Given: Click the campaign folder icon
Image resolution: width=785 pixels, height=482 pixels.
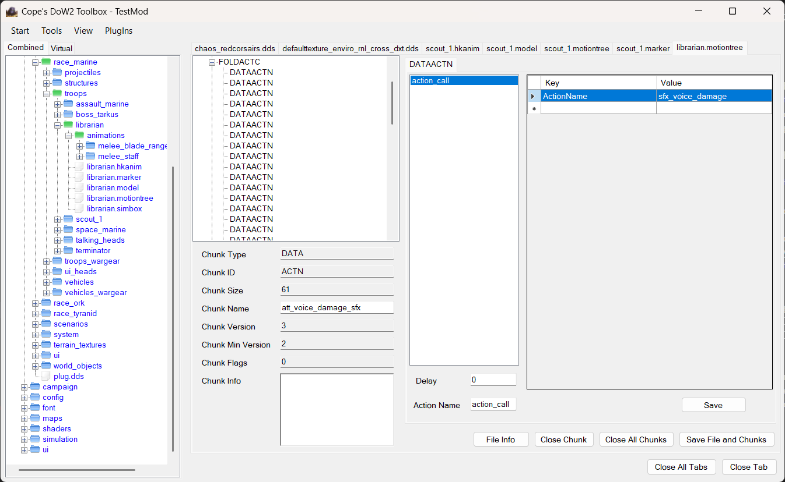Looking at the screenshot, I should tap(35, 387).
